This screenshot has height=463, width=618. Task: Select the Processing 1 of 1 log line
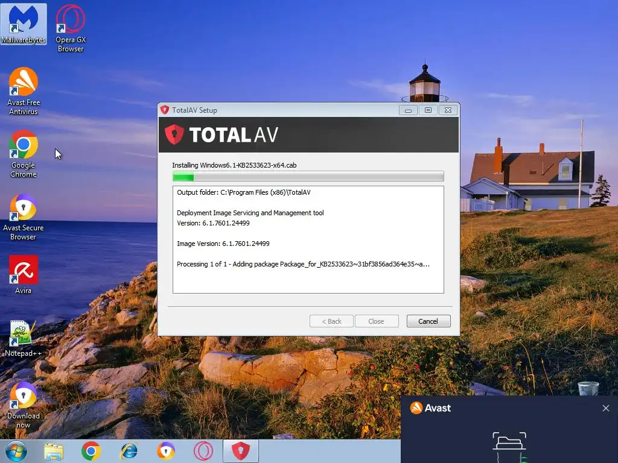click(x=303, y=264)
